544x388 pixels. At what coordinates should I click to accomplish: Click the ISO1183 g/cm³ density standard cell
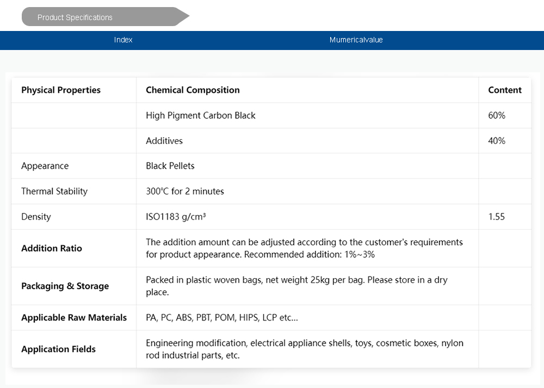coord(176,217)
